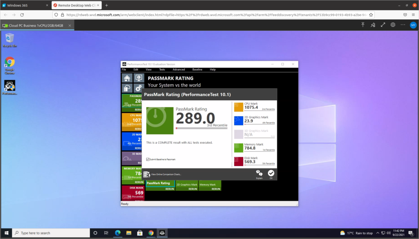The height and width of the screenshot is (239, 419).
Task: Click the upload arrow icon in web client toolbar
Action: (x=363, y=25)
